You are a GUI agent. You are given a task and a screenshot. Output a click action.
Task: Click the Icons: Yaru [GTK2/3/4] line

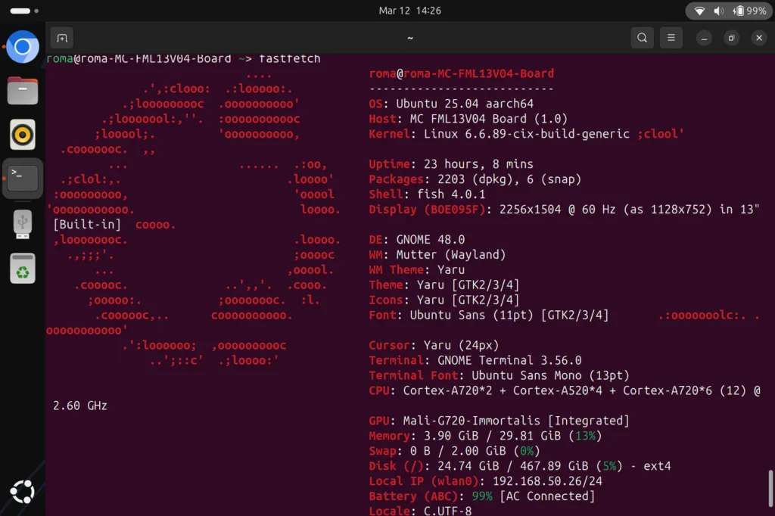pos(444,300)
